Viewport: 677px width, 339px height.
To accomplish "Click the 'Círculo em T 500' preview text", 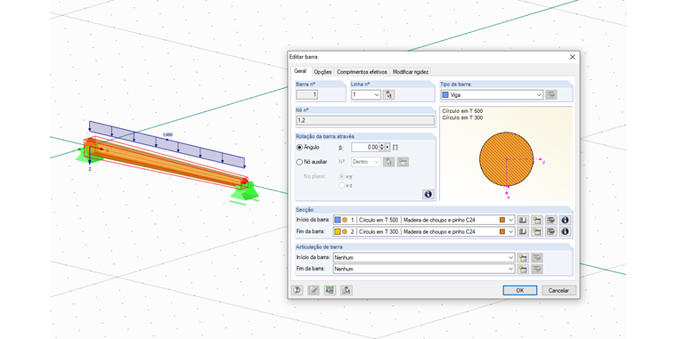I will pos(462,111).
